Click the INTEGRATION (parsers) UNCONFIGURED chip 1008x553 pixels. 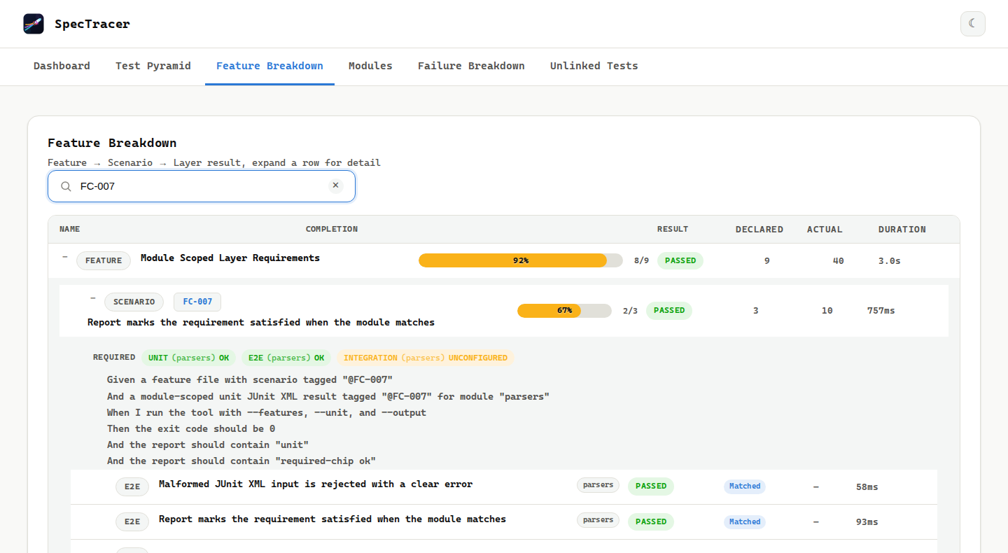(x=426, y=358)
